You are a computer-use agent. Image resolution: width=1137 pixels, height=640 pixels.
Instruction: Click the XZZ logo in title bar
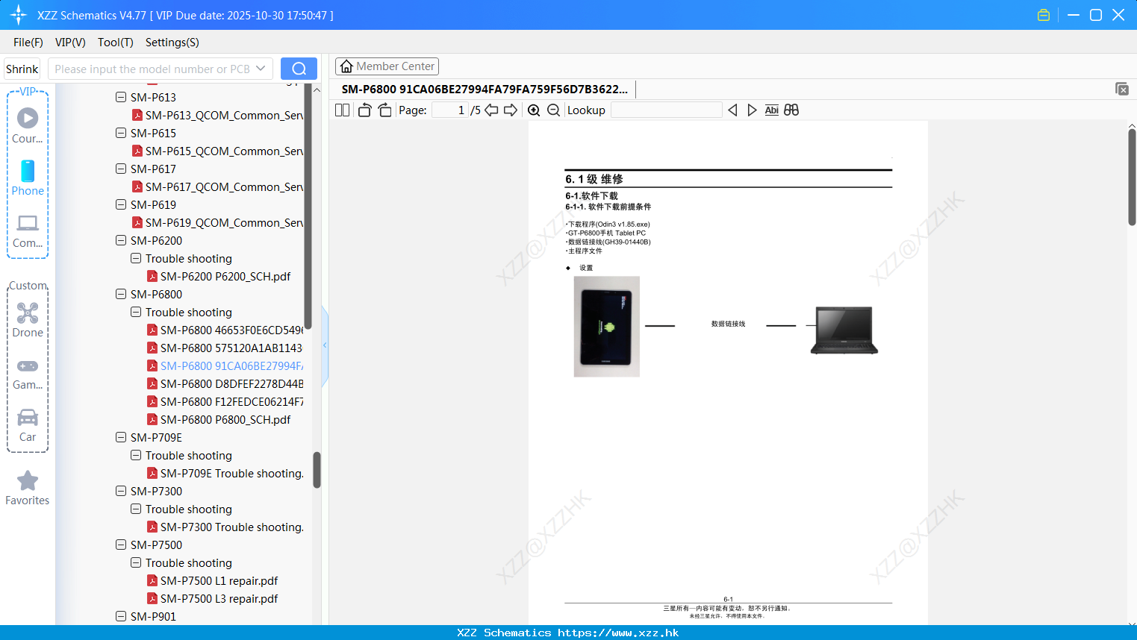19,15
